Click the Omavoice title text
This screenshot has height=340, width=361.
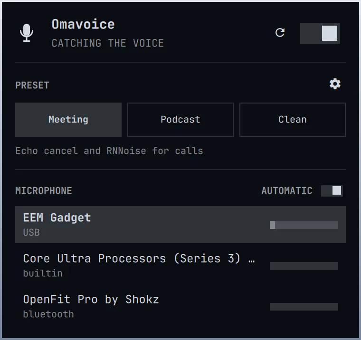pos(83,24)
